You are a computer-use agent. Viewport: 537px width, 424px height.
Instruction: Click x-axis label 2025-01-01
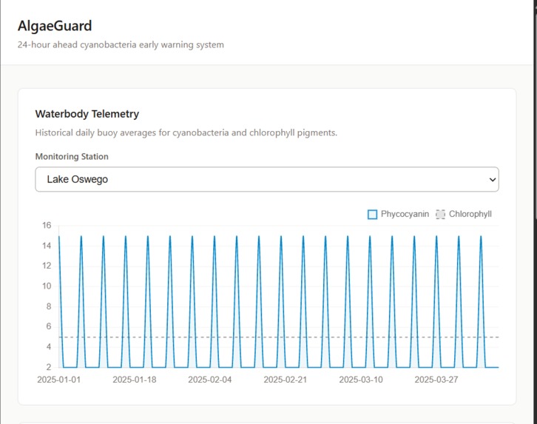pyautogui.click(x=59, y=380)
